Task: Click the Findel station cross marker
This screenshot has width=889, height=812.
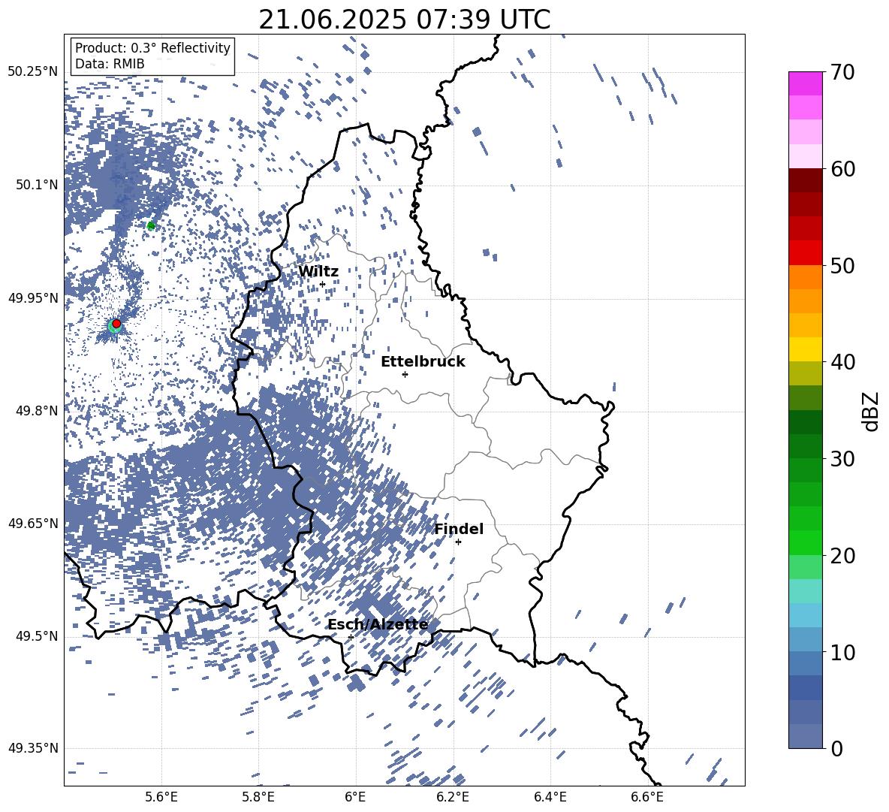Action: 458,542
